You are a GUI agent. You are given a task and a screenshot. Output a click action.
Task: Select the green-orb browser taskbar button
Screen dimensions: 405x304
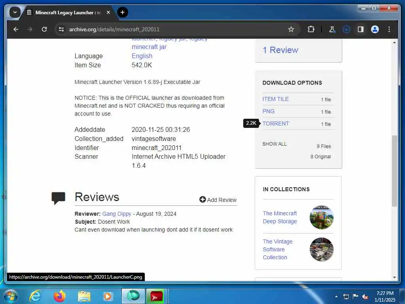[x=133, y=296]
